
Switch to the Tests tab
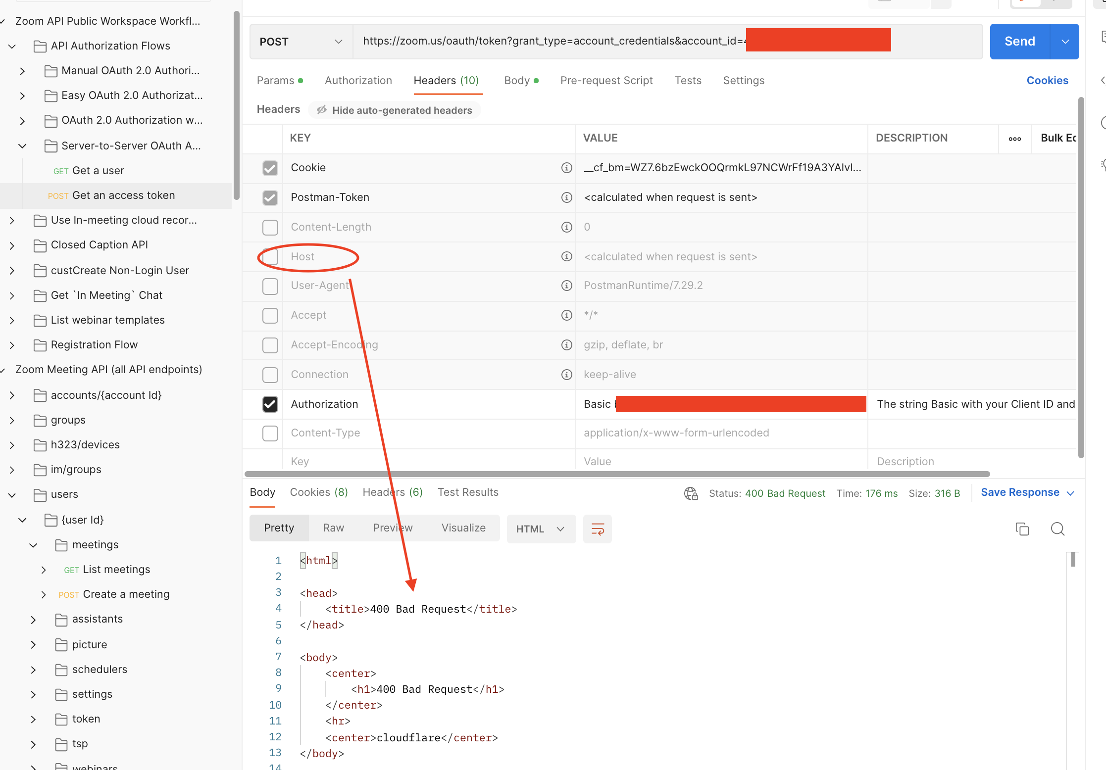[x=688, y=81]
